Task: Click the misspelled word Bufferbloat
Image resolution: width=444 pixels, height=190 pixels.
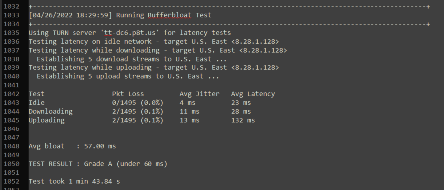Action: click(170, 15)
